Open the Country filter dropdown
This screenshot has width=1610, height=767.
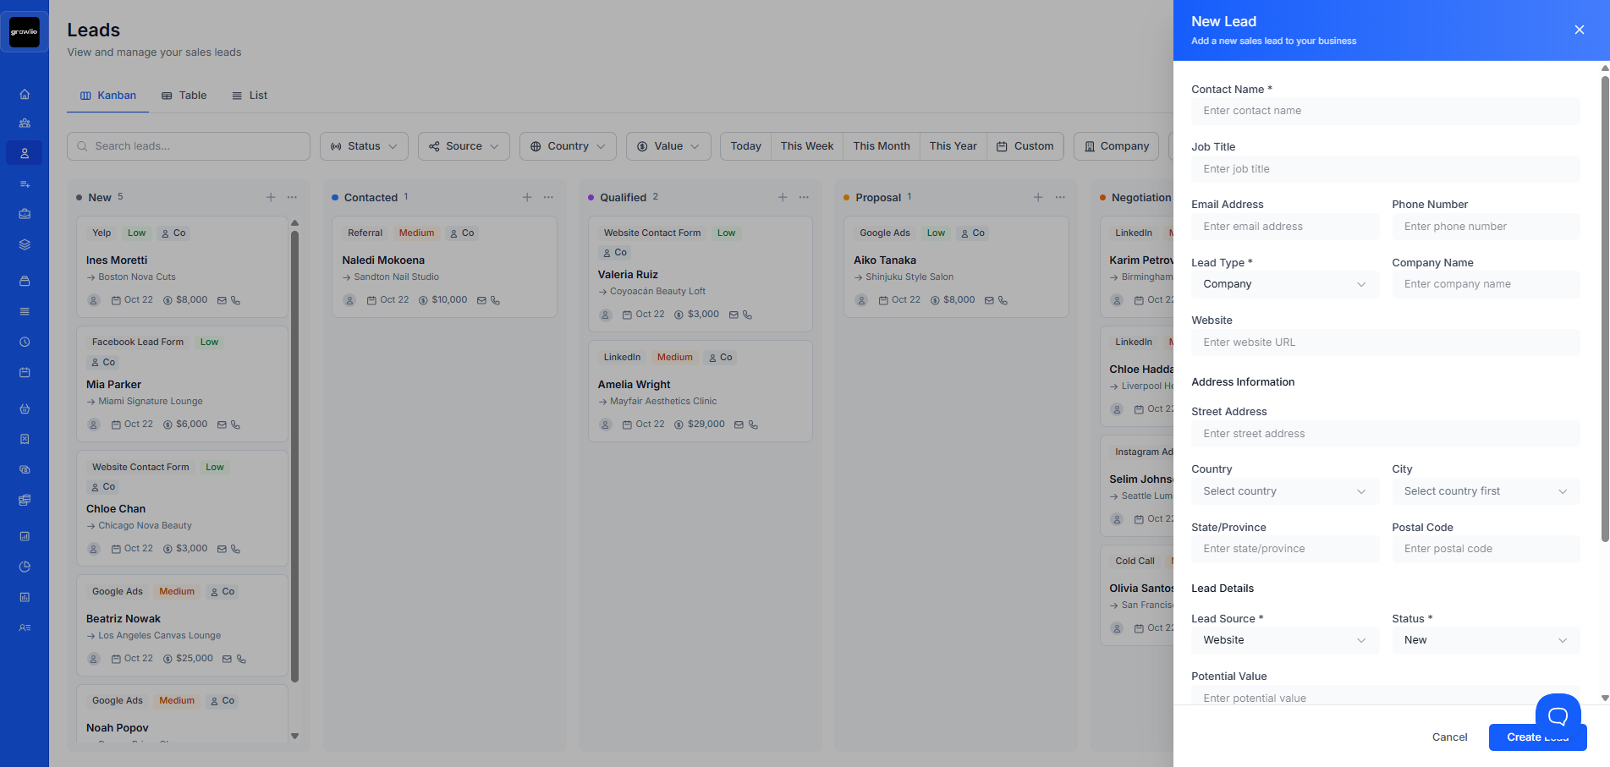tap(568, 146)
